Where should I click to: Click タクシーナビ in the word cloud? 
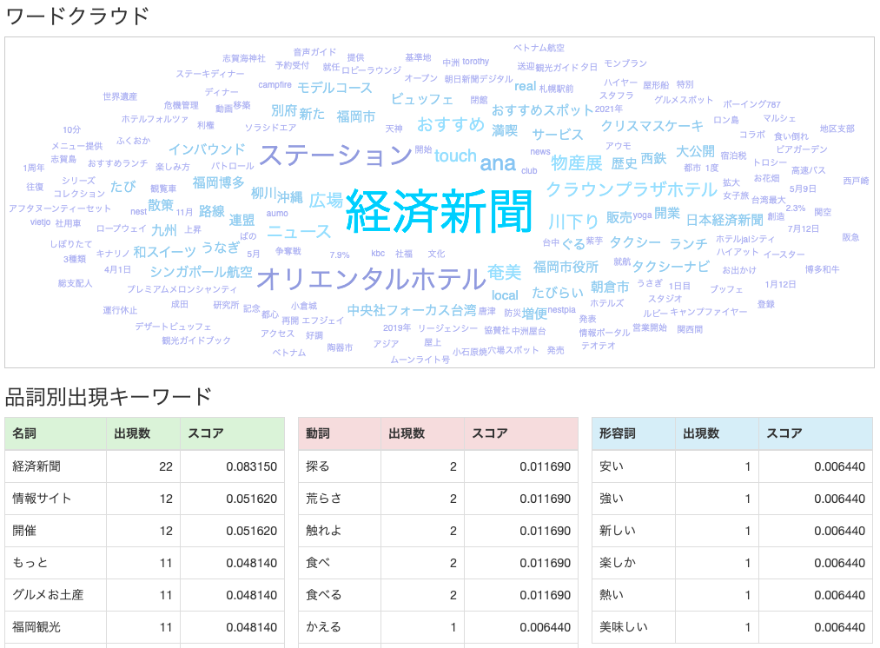pyautogui.click(x=671, y=267)
